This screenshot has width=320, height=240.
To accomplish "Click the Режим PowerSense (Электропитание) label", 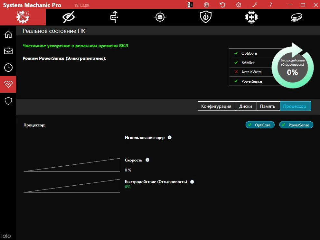I will 64,58.
